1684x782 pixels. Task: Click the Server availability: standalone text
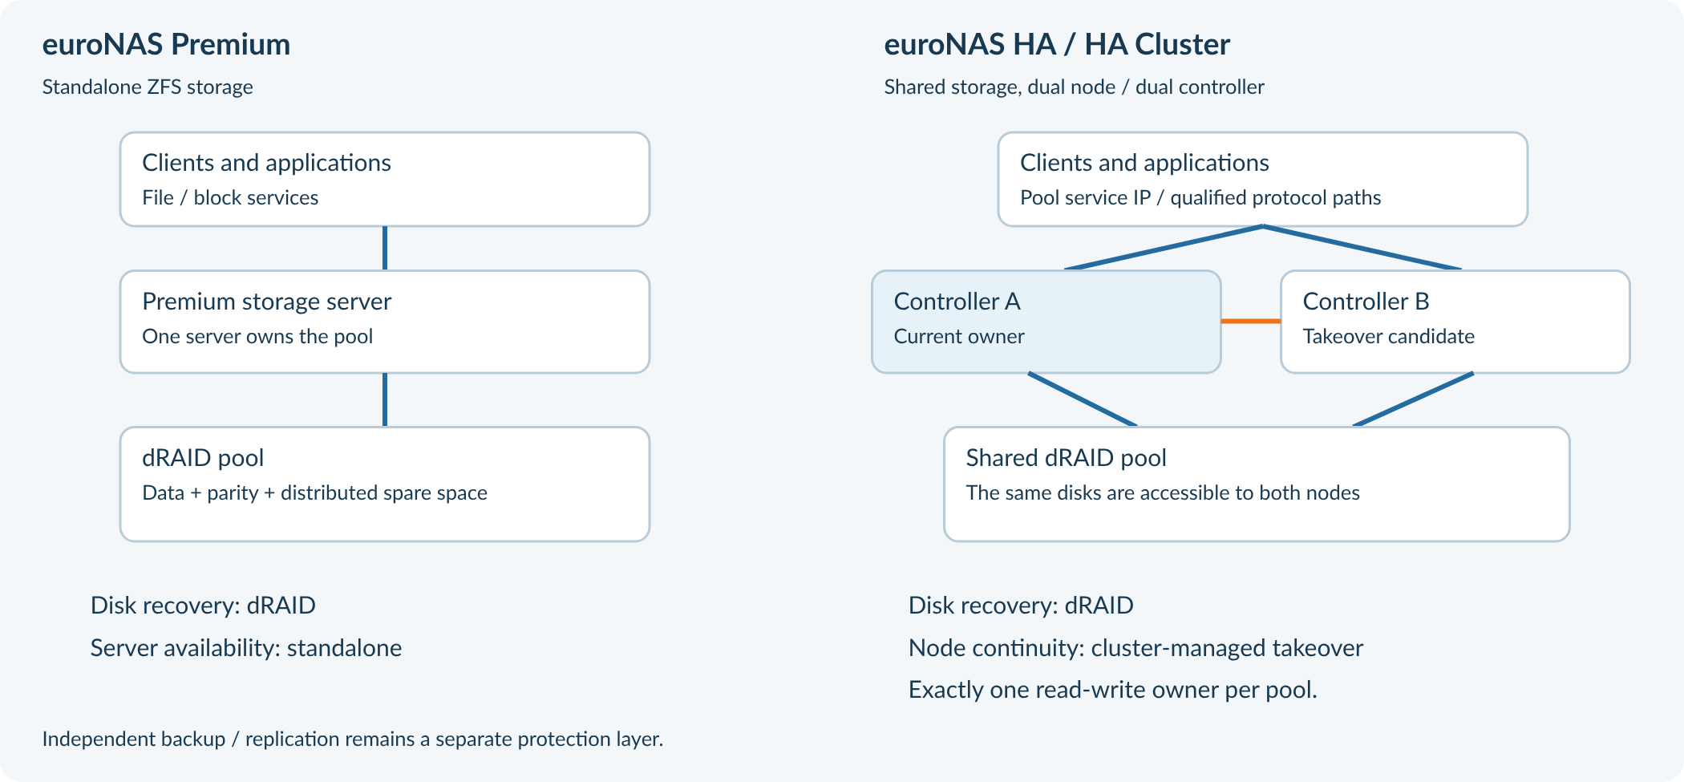coord(246,648)
